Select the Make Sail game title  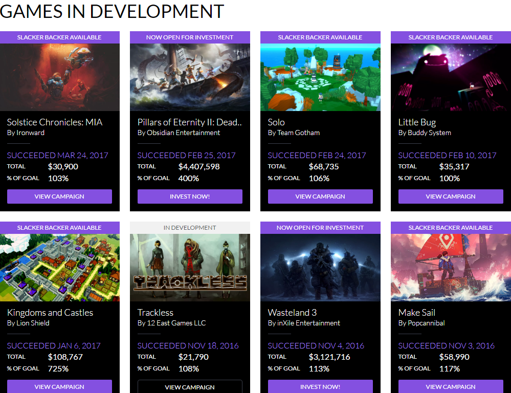click(x=417, y=313)
